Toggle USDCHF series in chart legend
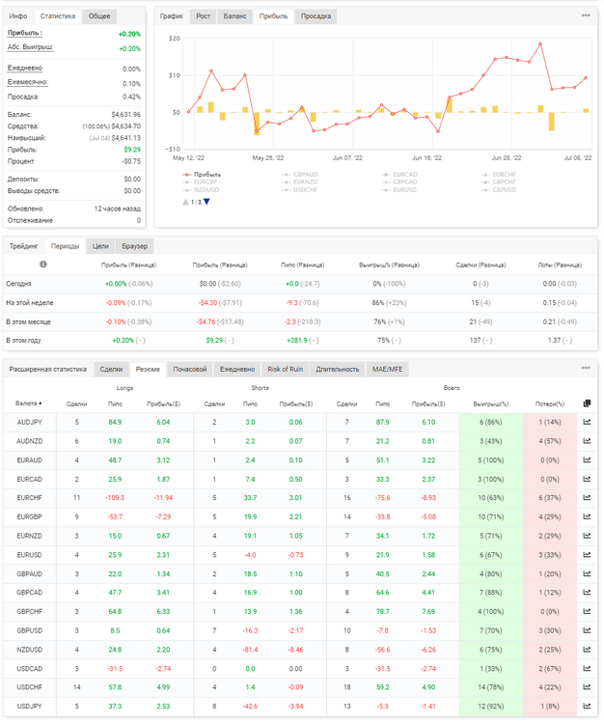 300,190
